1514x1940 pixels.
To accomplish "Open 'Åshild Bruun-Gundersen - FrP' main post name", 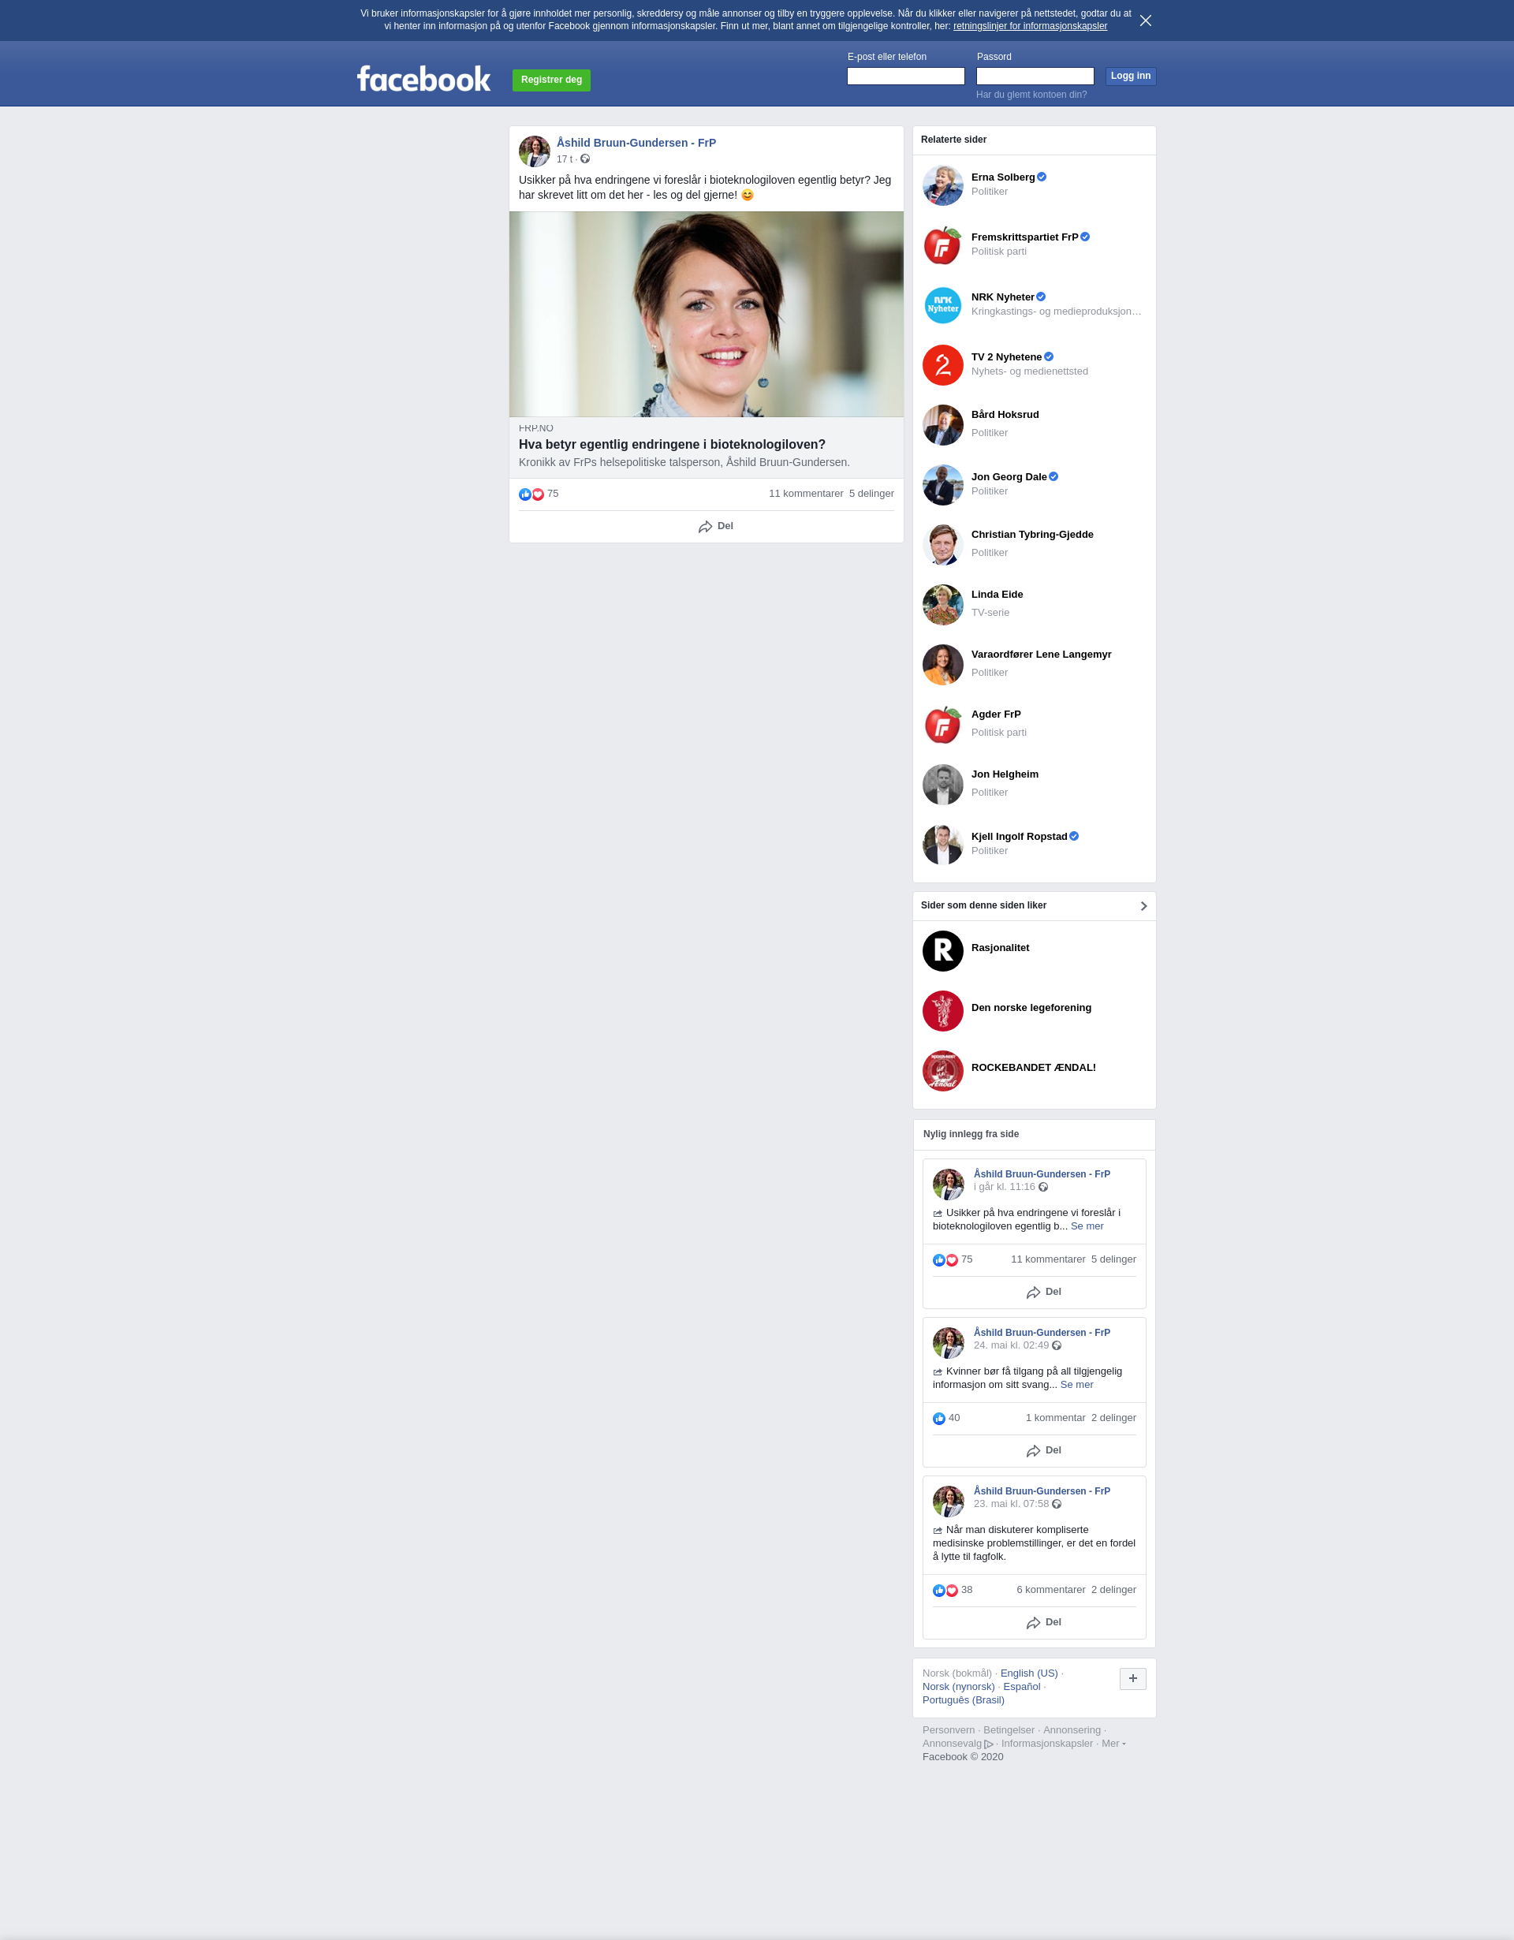I will coord(636,142).
